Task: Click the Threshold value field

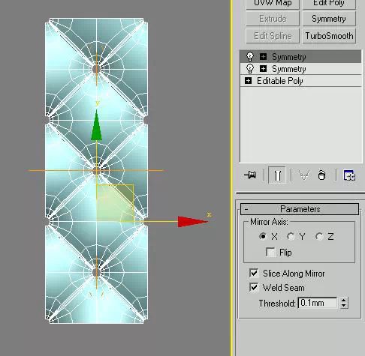Action: 318,303
